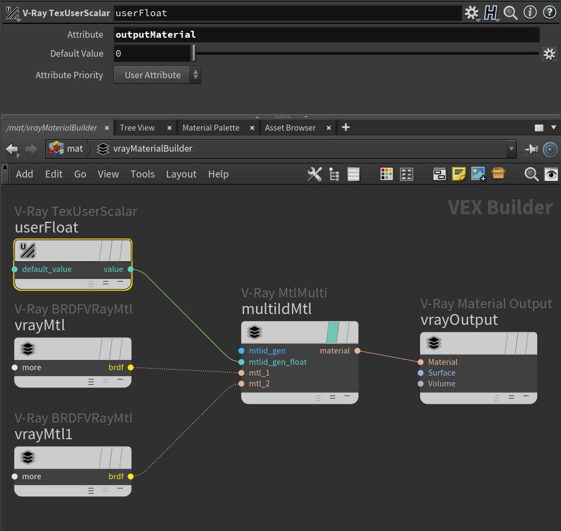Open the color palette grid icon
Viewport: 561px width, 531px height.
click(387, 174)
